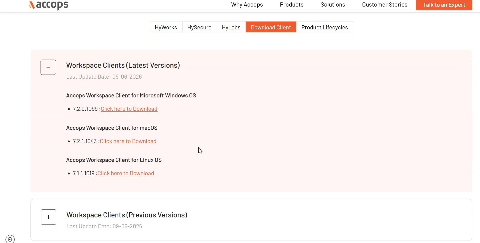480x243 pixels.
Task: Open the Why Accops menu
Action: pos(247,5)
